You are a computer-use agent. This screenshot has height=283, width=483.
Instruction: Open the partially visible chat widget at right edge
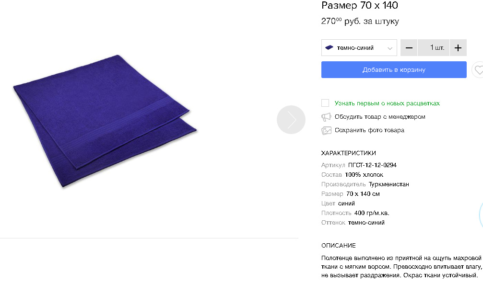(481, 215)
